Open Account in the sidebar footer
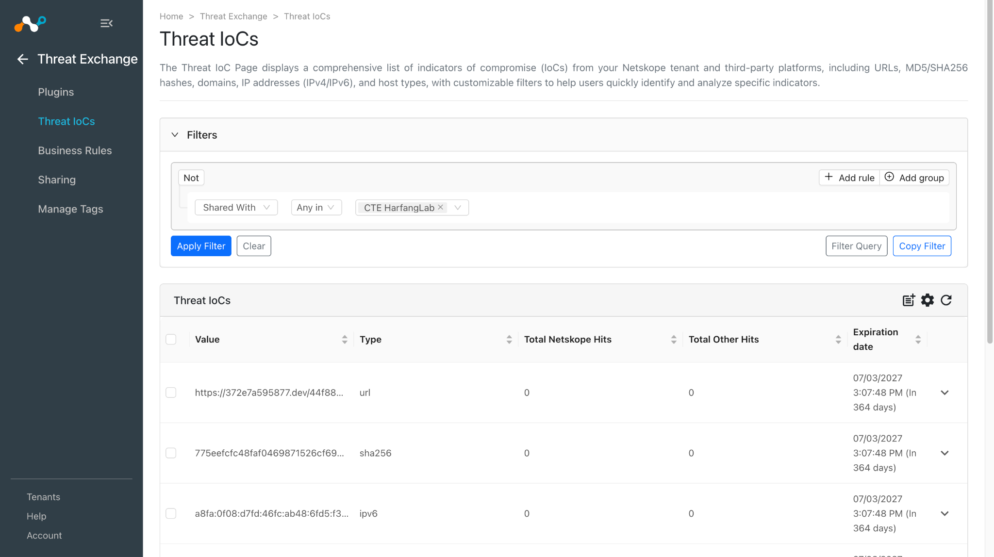994x557 pixels. (x=44, y=536)
